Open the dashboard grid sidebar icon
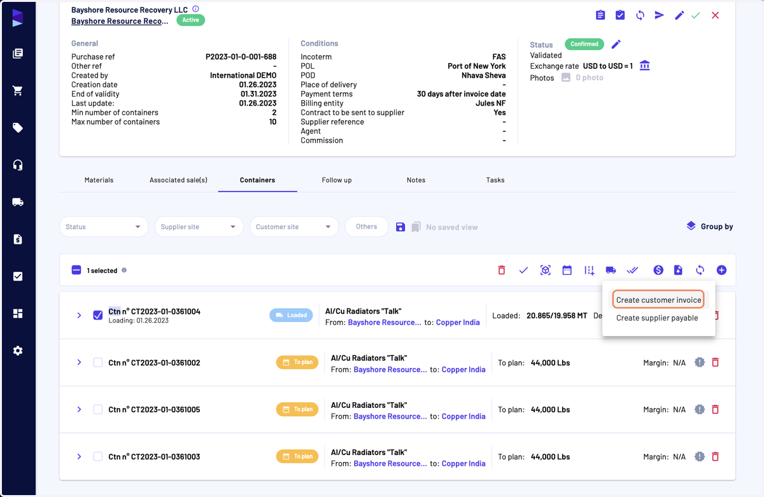Viewport: 764px width, 497px height. 18,314
